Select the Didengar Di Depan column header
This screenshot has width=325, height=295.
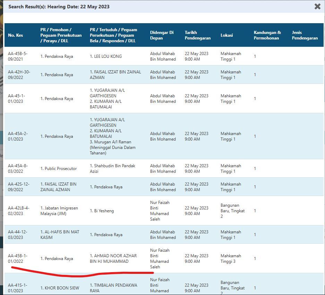click(162, 35)
